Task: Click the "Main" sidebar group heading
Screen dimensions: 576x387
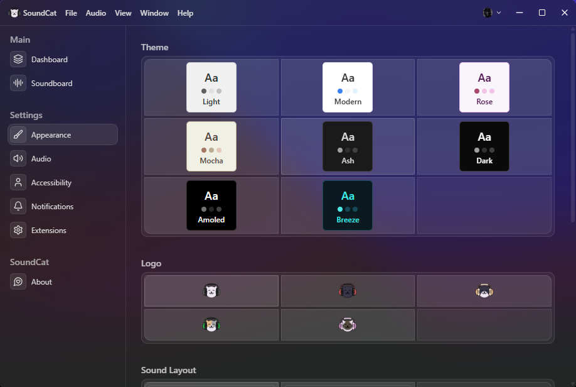Action: coord(20,40)
